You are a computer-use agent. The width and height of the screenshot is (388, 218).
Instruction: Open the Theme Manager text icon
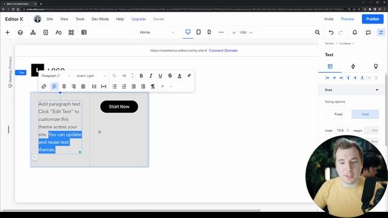tap(58, 32)
